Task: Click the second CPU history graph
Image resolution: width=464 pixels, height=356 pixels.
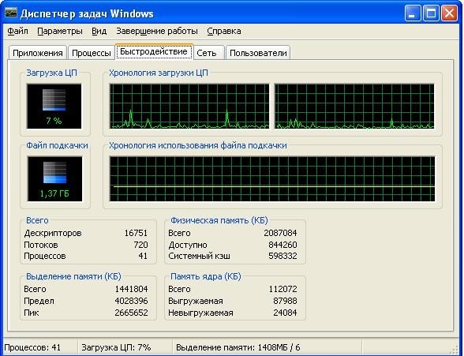Action: tap(354, 107)
